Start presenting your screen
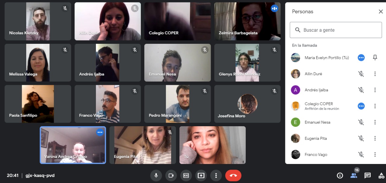Image resolution: width=386 pixels, height=183 pixels. coord(201,175)
